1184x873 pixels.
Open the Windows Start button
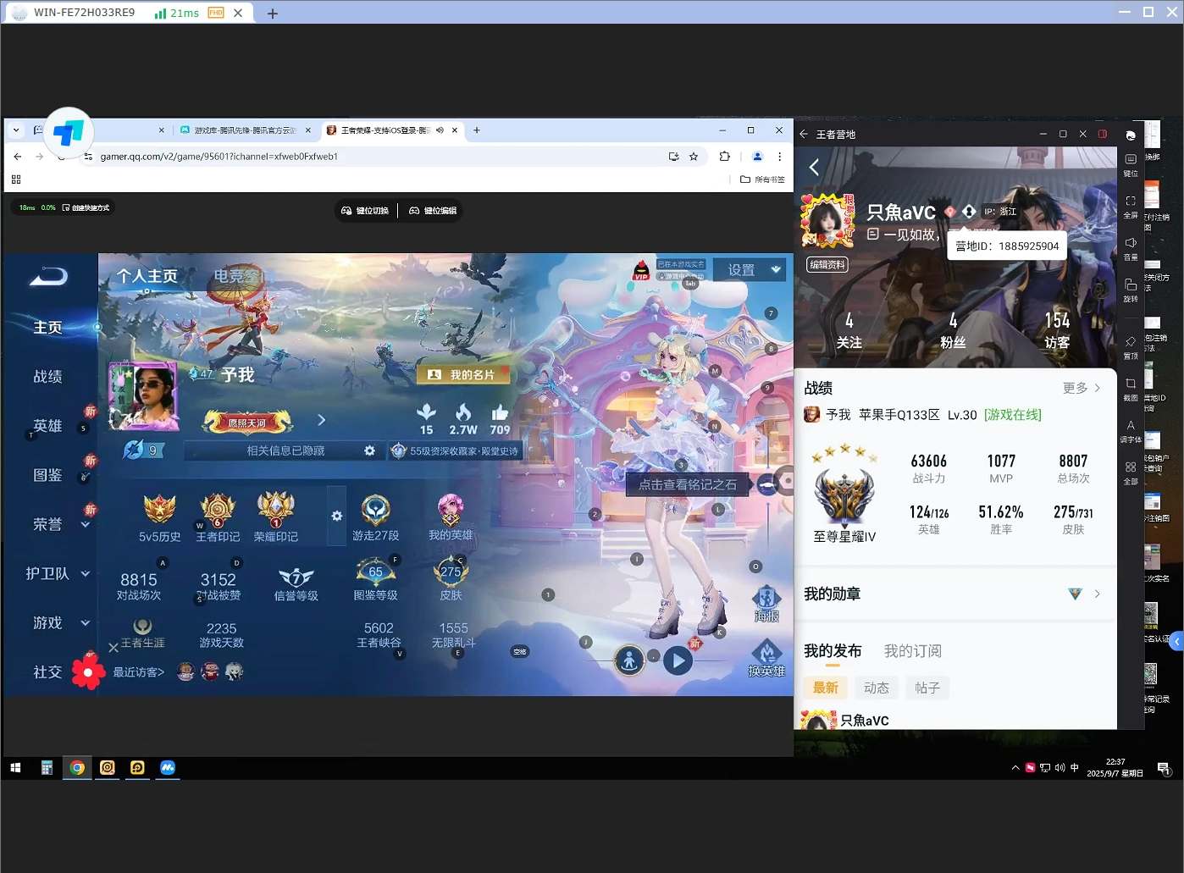tap(15, 768)
